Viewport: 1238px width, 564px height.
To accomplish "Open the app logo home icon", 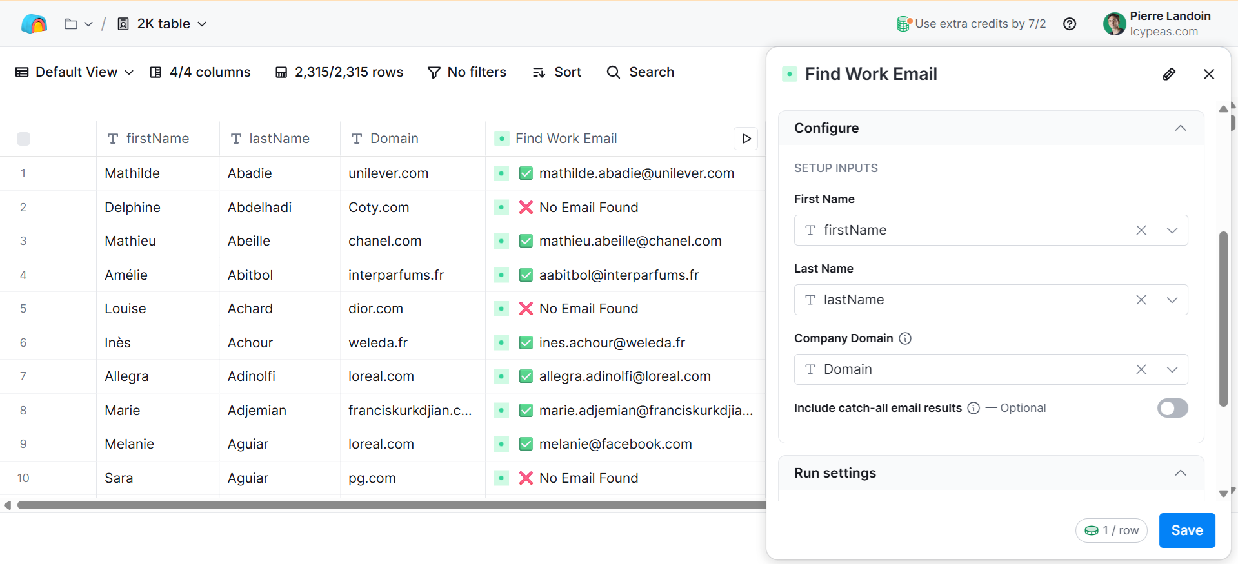I will 34,24.
